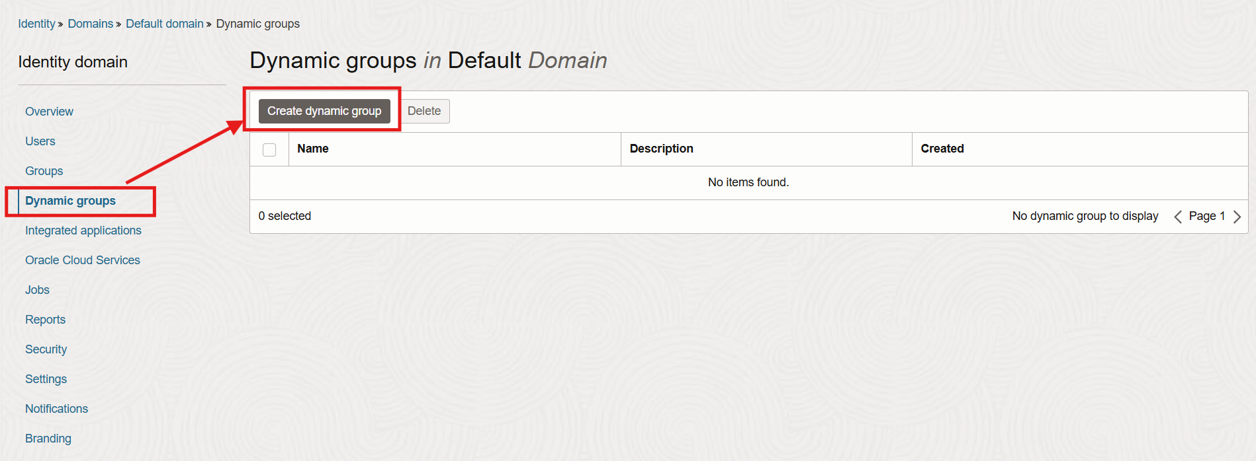This screenshot has height=461, width=1256.
Task: Go to Notifications in the sidebar
Action: (56, 409)
